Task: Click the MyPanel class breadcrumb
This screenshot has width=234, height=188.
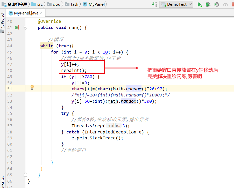Action: pos(94,4)
